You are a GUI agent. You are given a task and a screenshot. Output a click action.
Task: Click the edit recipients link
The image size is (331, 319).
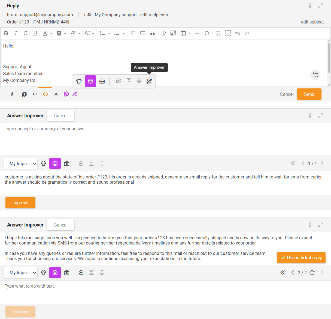click(154, 15)
